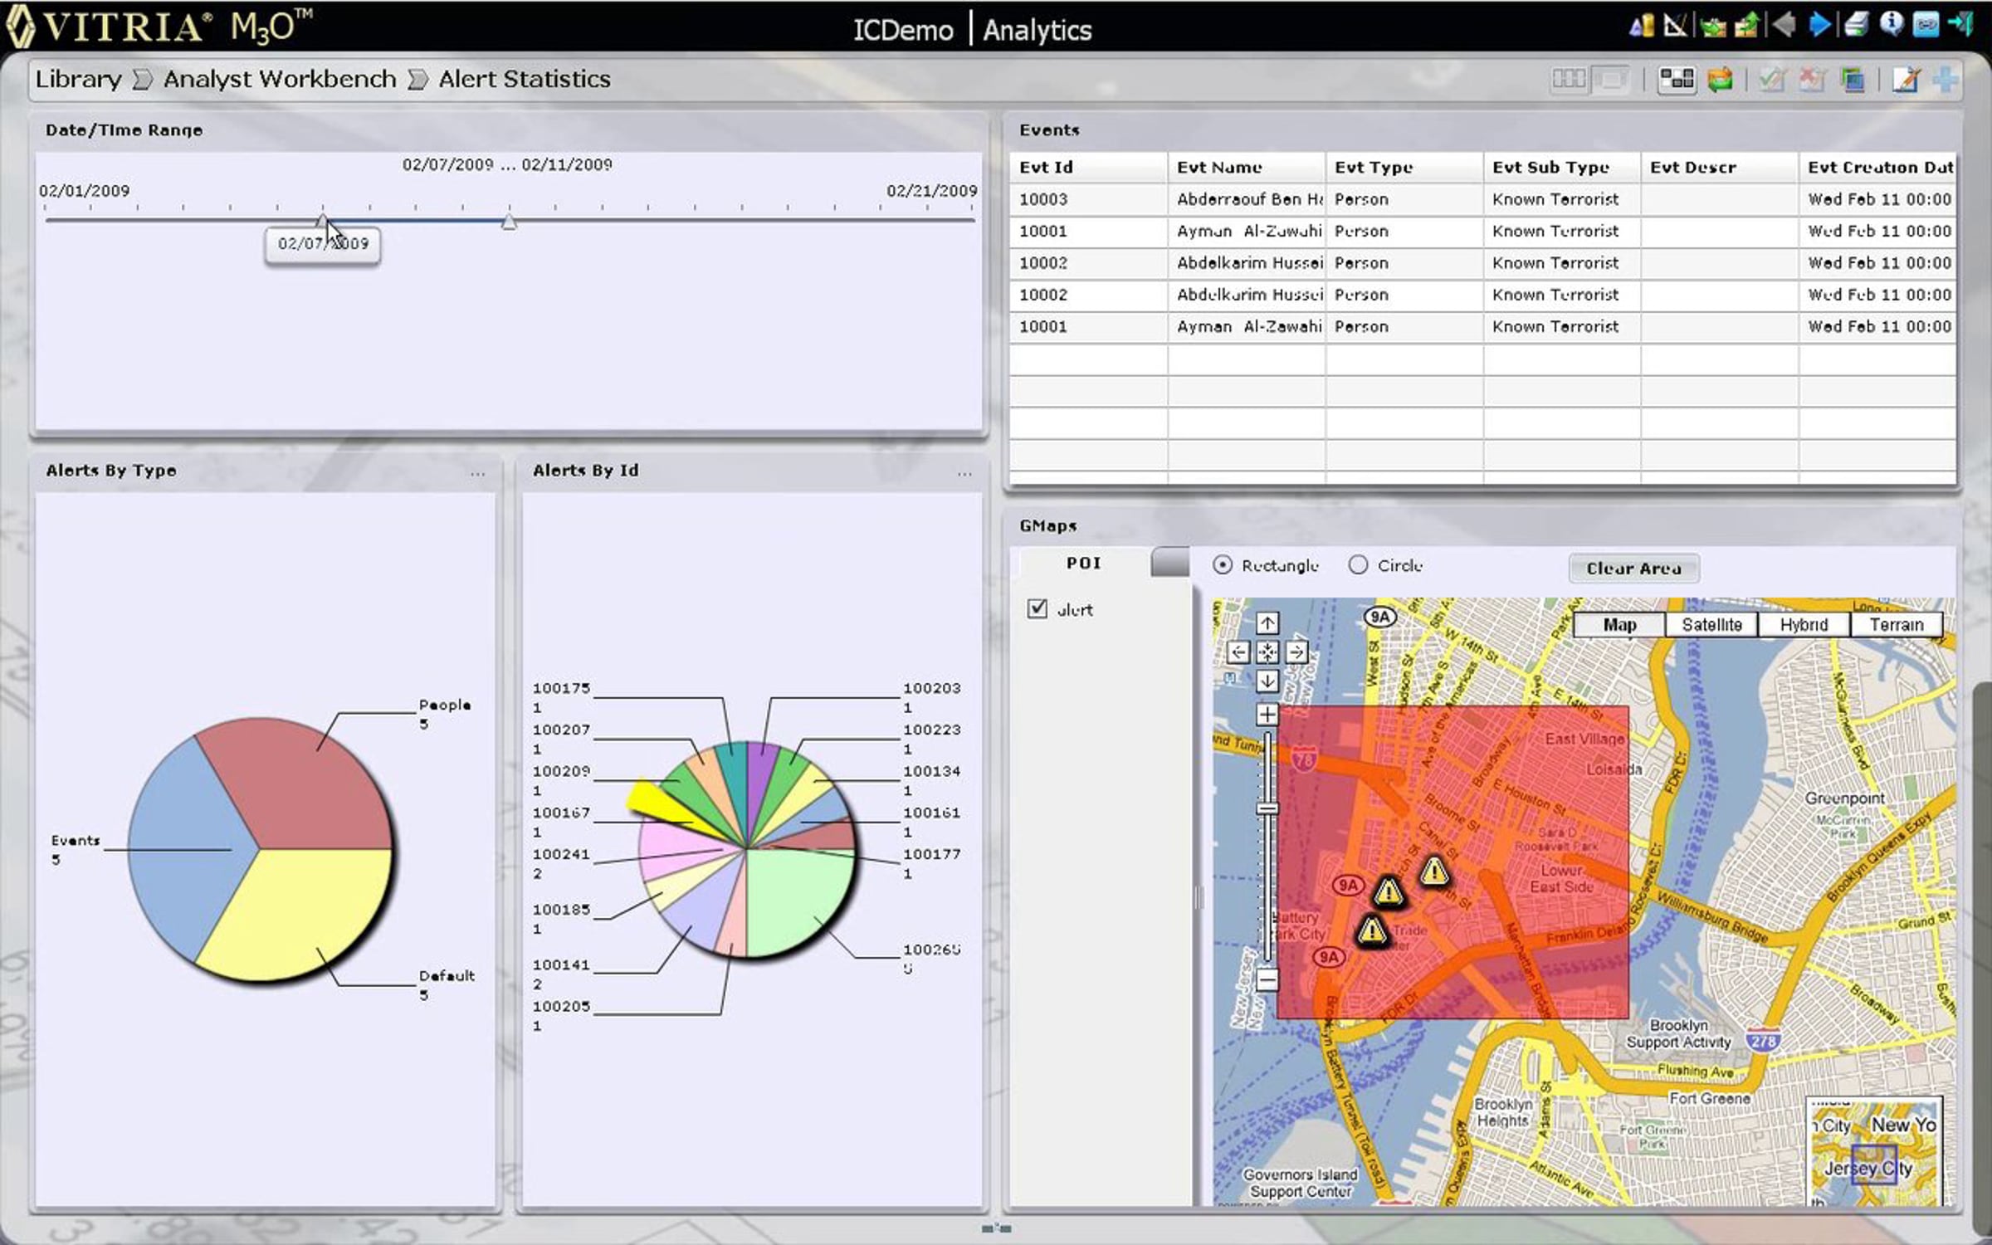The width and height of the screenshot is (1992, 1245).
Task: Select the Circle radio button
Action: (1358, 565)
